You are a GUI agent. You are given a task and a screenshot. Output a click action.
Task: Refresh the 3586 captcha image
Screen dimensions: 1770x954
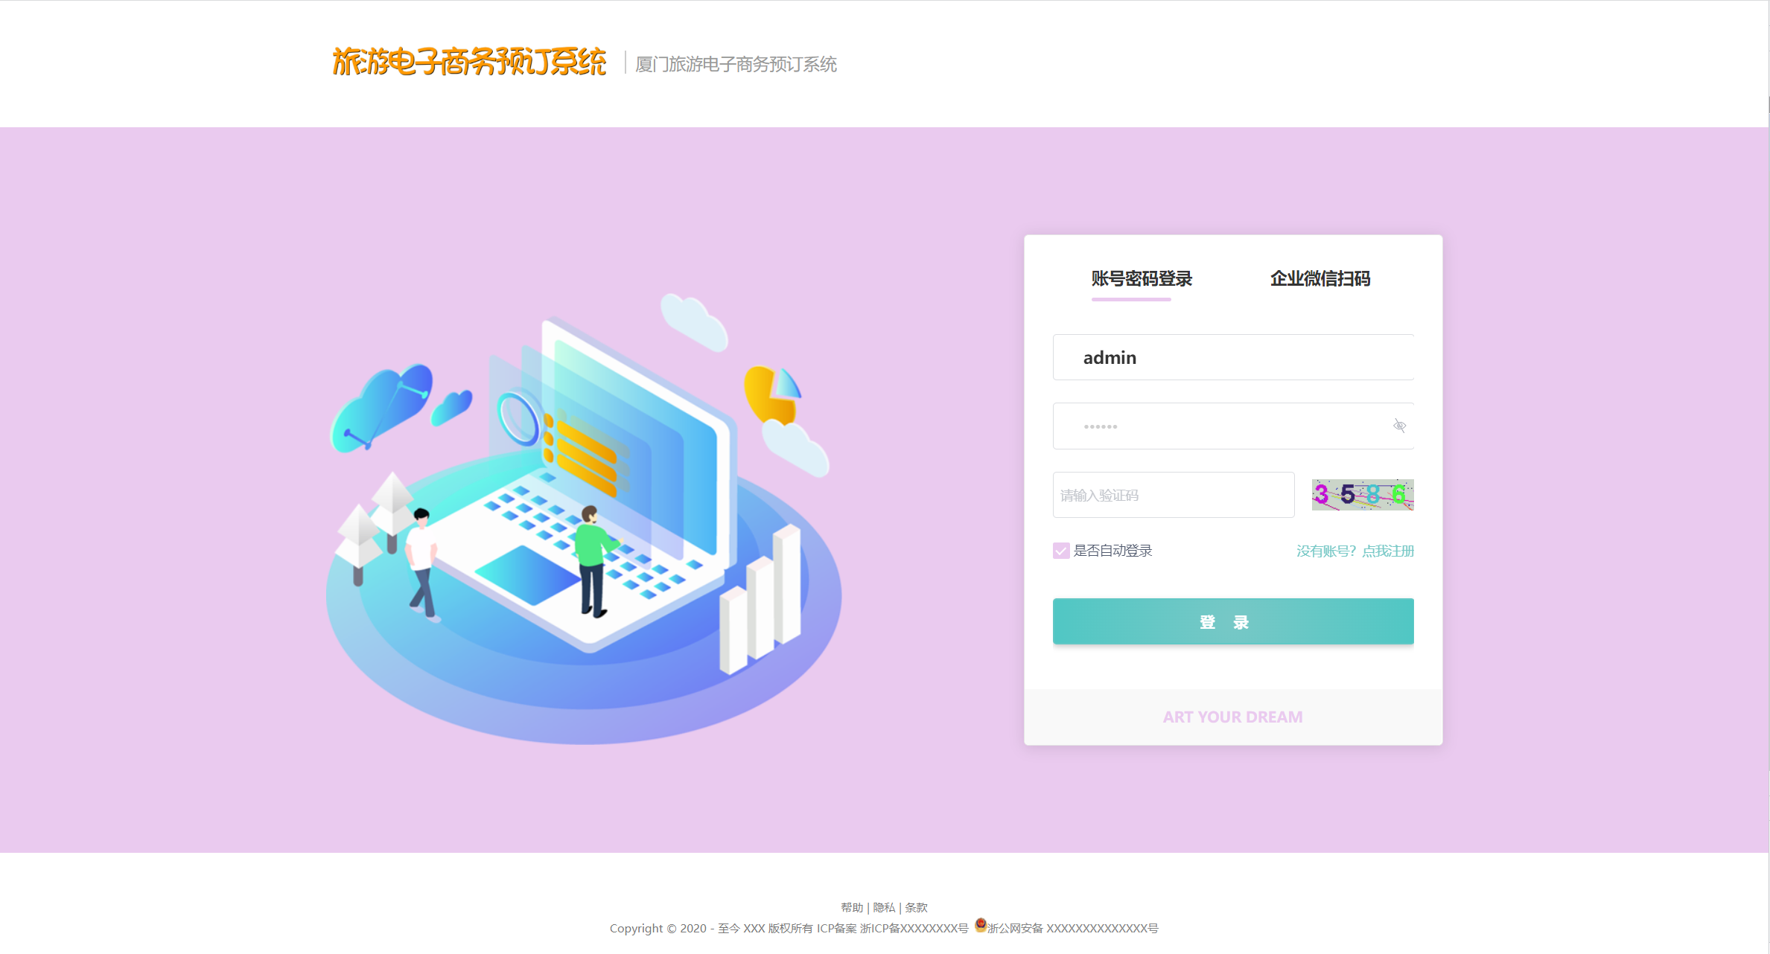coord(1363,495)
